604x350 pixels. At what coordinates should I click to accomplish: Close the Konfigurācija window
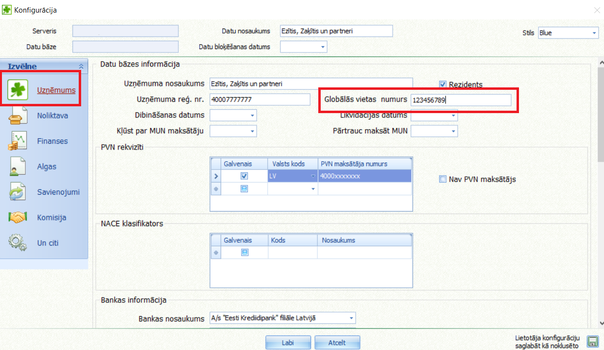pos(597,10)
